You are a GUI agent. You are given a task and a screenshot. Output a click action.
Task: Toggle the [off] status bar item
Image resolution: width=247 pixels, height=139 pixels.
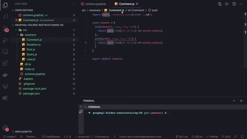(226, 137)
